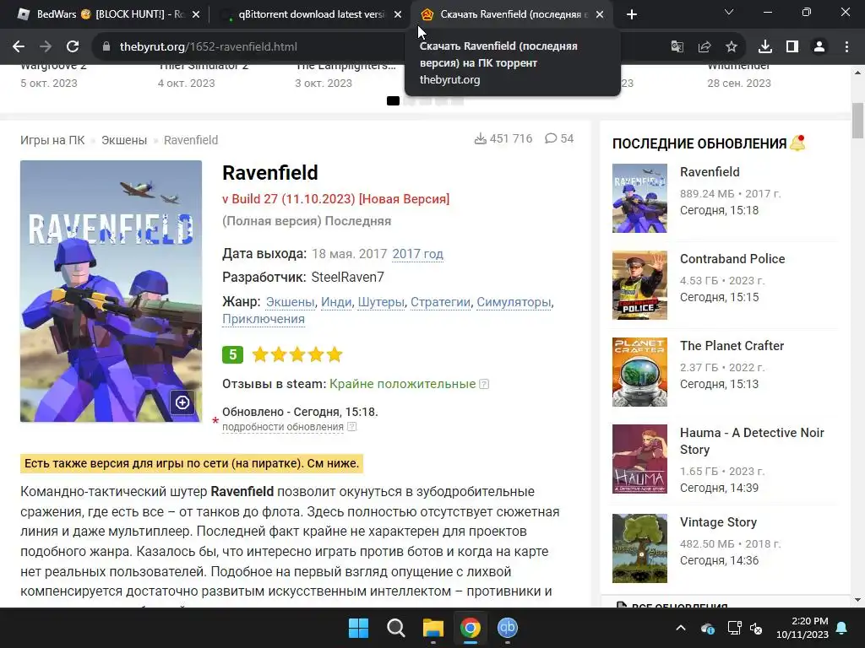Open Vintage Story sidebar entry

click(x=718, y=522)
